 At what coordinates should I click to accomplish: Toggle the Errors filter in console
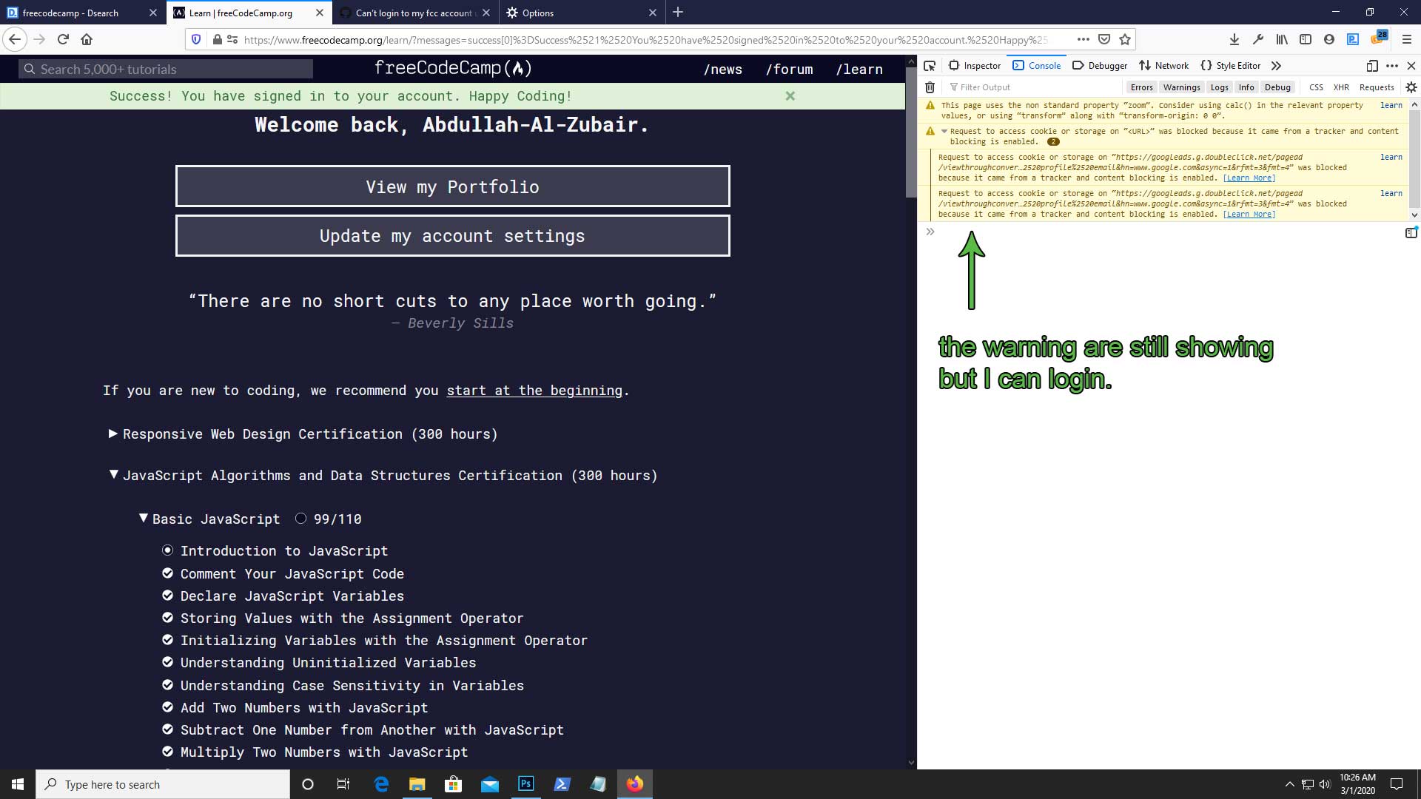click(1141, 87)
